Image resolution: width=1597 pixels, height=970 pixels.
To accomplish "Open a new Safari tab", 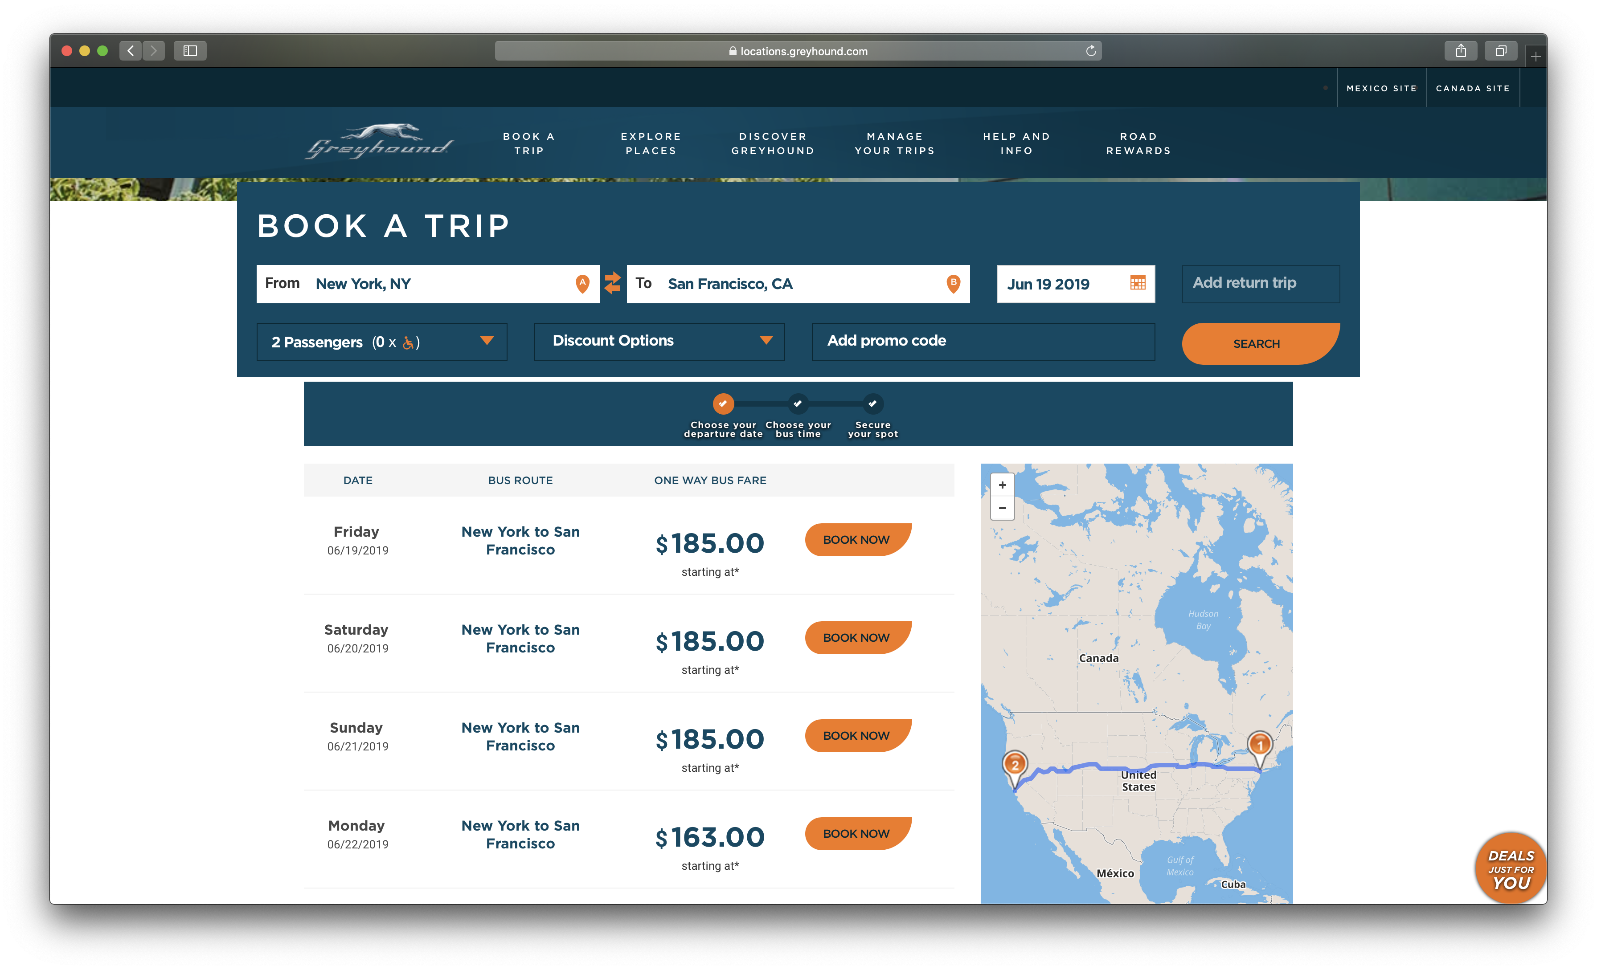I will 1536,57.
